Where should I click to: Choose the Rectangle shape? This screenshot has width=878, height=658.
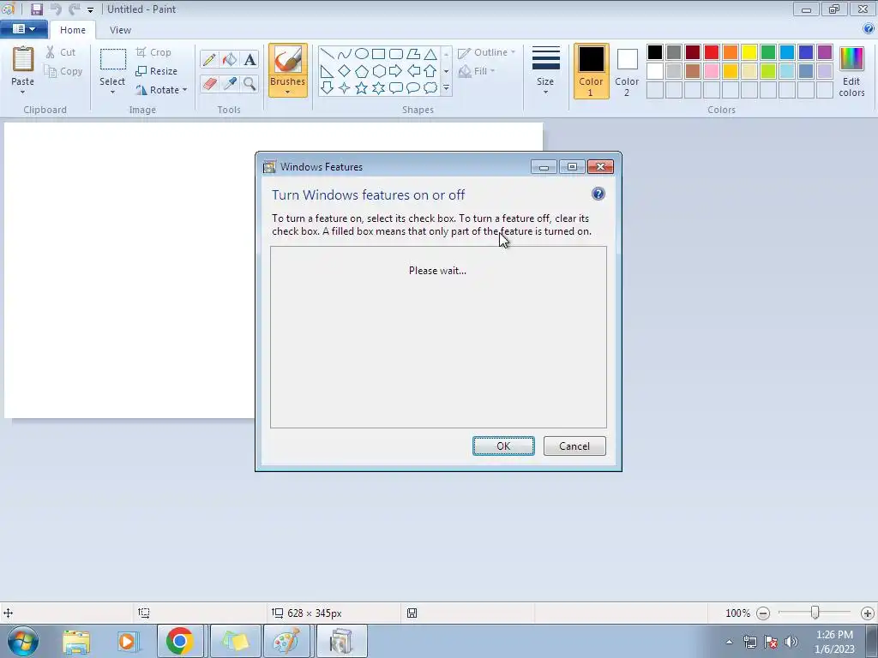click(x=378, y=54)
